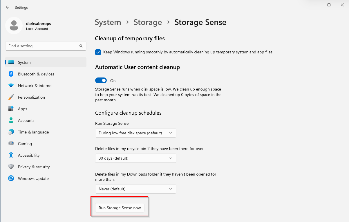Viewport: 349px width, 222px height.
Task: Go to System from the breadcrumb trail
Action: point(108,22)
